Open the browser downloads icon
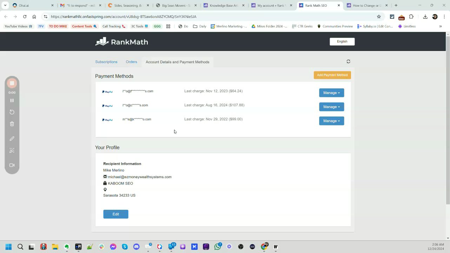The width and height of the screenshot is (450, 253). coord(425,17)
